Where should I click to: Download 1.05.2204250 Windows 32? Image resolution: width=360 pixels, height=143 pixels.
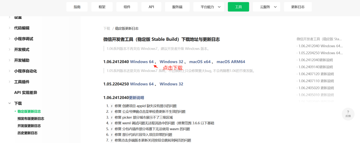tap(171, 84)
